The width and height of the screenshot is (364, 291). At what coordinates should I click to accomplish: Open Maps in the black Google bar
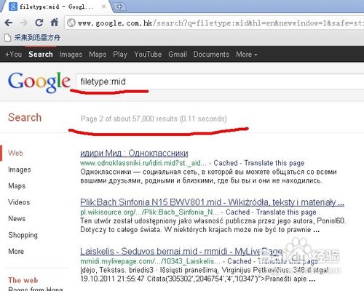pyautogui.click(x=98, y=55)
